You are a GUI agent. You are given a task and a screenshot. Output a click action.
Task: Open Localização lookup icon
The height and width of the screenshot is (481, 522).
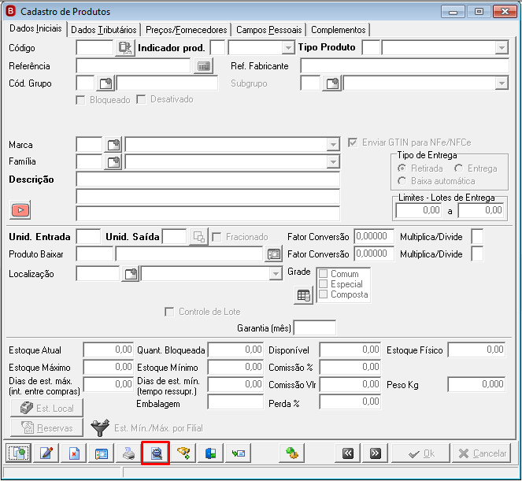[x=131, y=274]
